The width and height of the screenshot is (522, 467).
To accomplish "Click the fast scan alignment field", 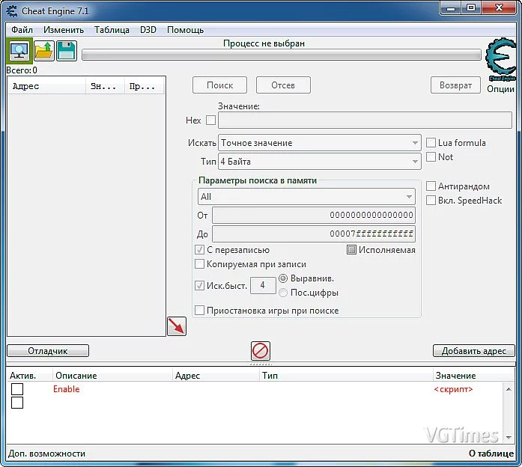I will pos(263,285).
